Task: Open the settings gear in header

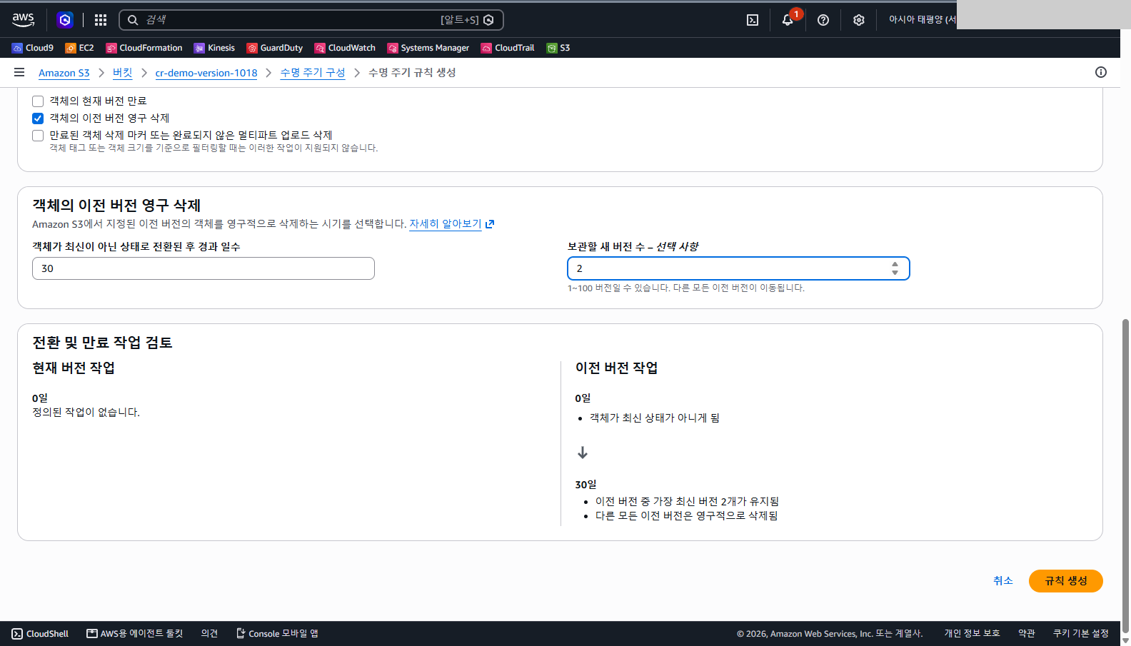Action: pos(859,20)
